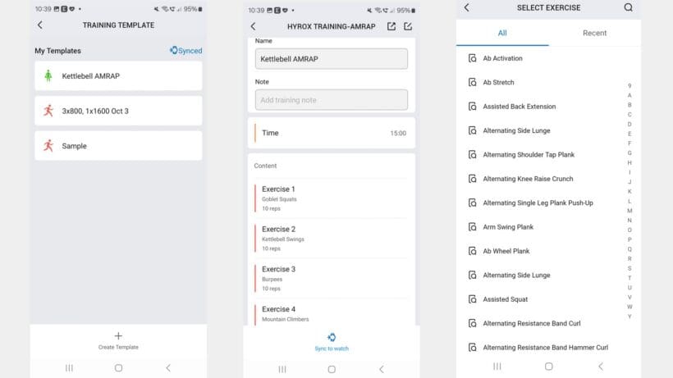Open the Time row showing 15:00

point(332,133)
